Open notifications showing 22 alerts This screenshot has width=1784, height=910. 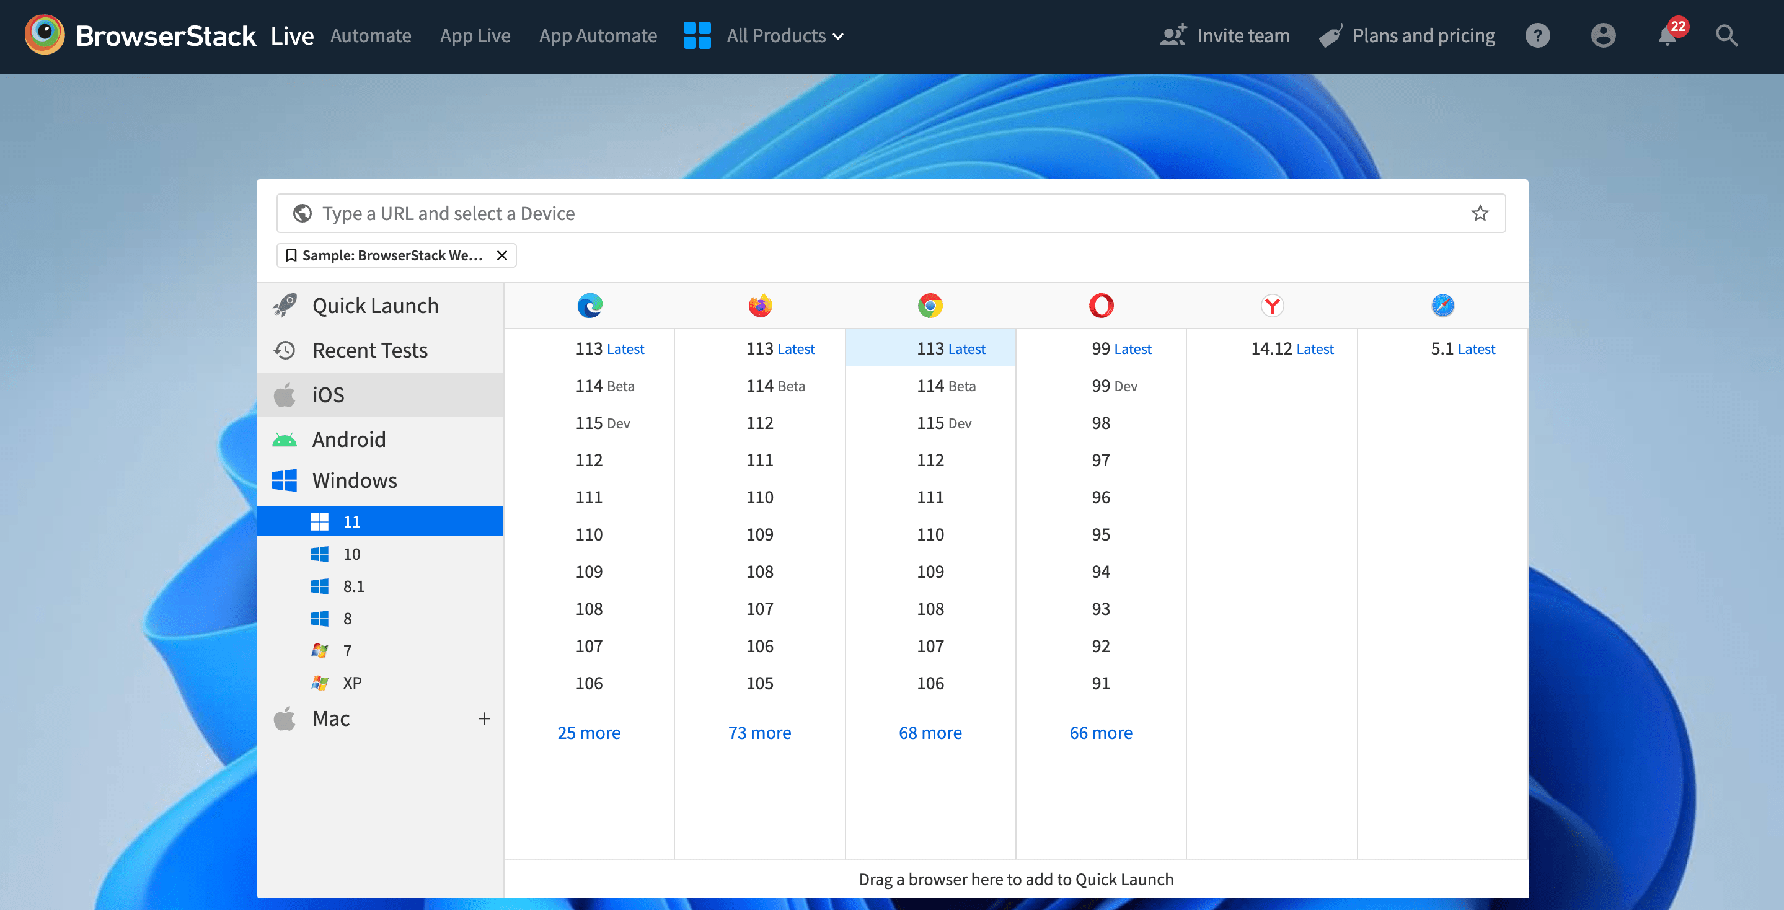pyautogui.click(x=1667, y=35)
